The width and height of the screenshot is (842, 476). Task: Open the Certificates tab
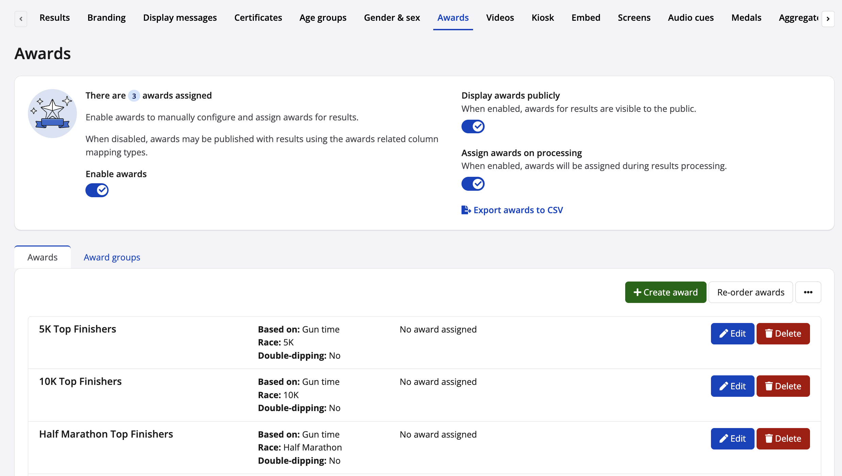(258, 18)
